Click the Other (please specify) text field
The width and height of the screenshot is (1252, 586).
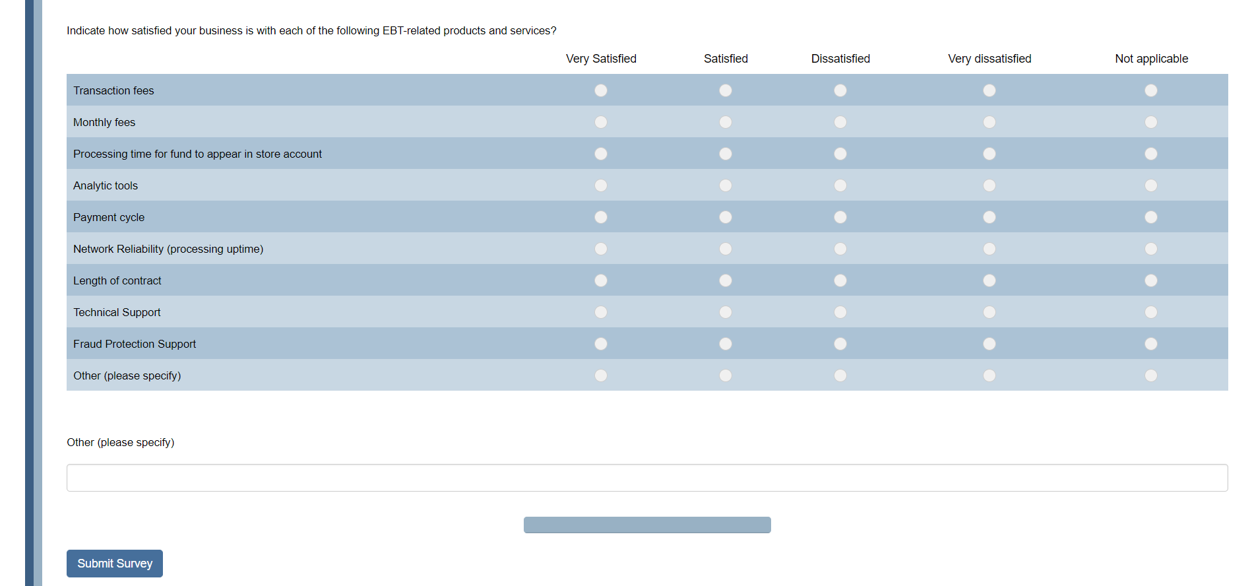[646, 478]
